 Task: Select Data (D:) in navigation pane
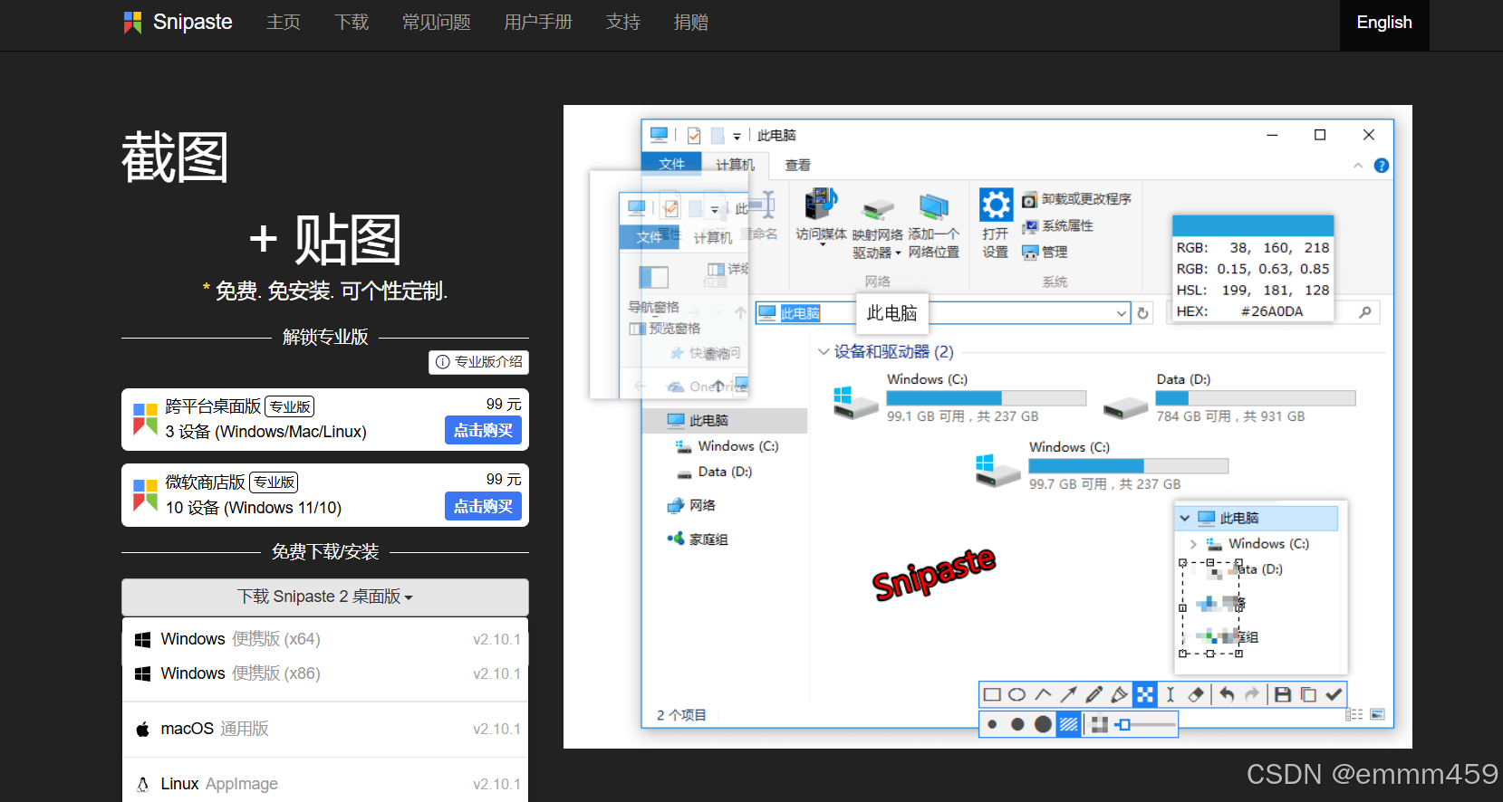click(715, 472)
